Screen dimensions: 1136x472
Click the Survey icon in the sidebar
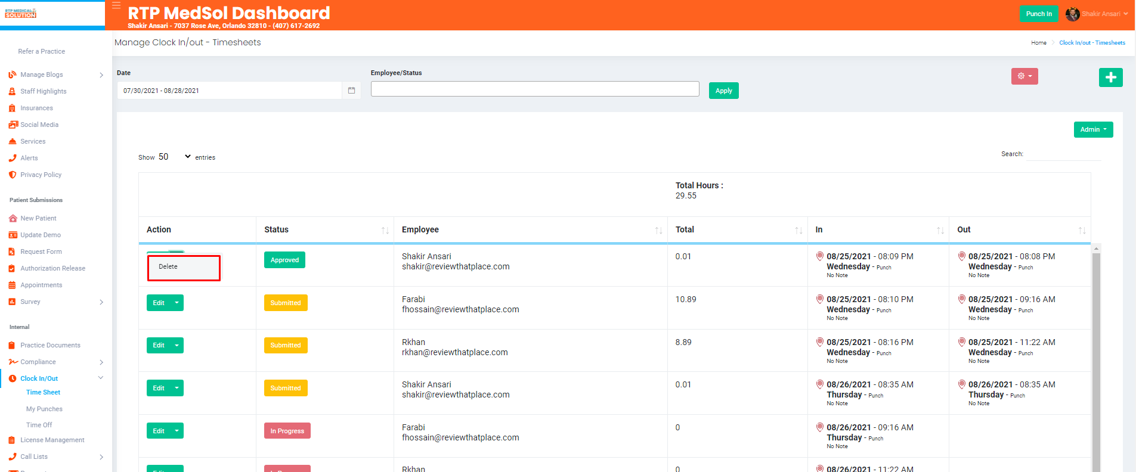pyautogui.click(x=12, y=302)
